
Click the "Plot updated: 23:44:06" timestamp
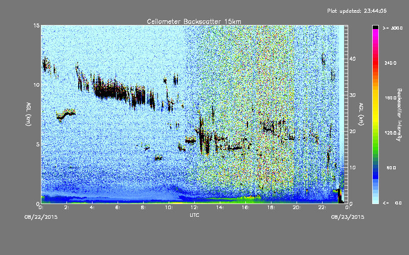click(x=357, y=11)
